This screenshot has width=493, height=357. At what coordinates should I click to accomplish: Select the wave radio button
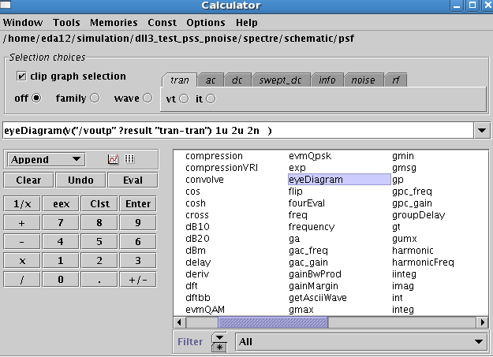point(148,98)
